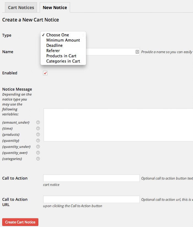This screenshot has height=227, width=193.
Task: Click help icon beside {quantity} variable
Action: click(x=38, y=140)
